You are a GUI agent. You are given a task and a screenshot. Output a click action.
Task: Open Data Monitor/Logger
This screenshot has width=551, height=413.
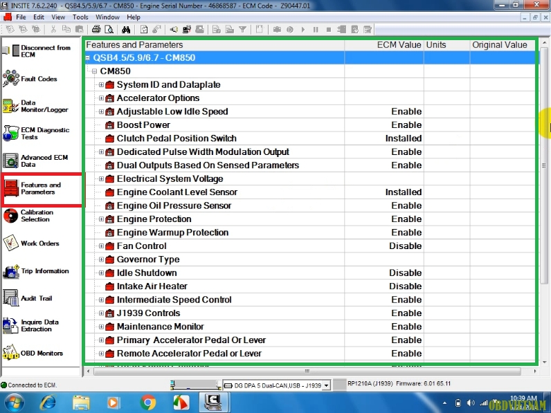click(37, 106)
